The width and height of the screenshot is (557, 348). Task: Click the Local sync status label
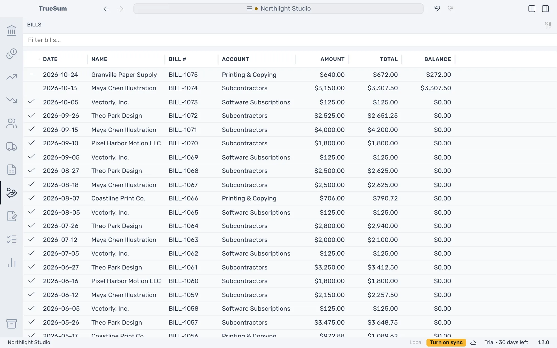416,342
